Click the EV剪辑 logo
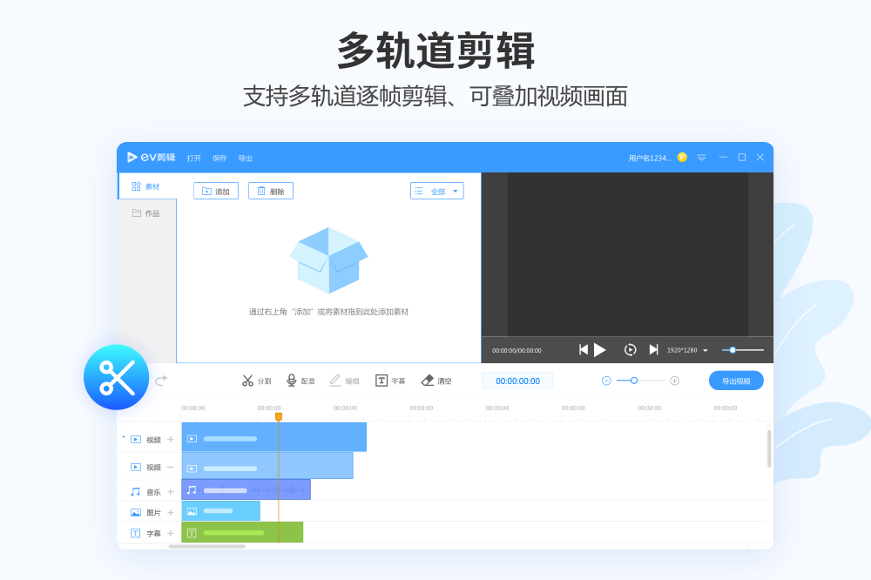The image size is (871, 580). coord(151,158)
